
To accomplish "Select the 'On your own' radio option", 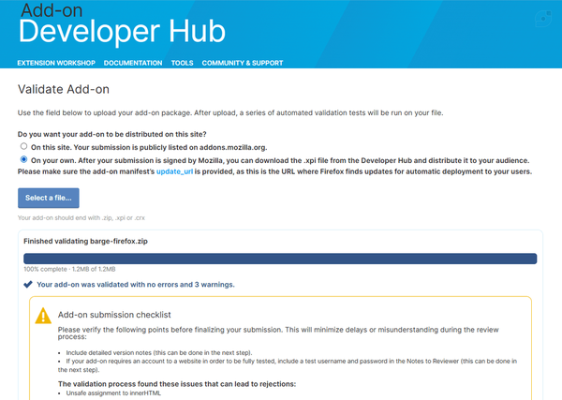I will pyautogui.click(x=23, y=159).
